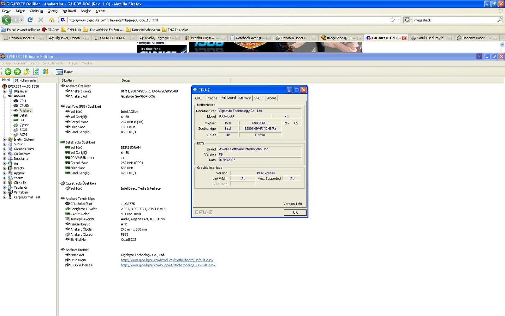505x316 pixels.
Task: Open Donanimhaber.com bookmark
Action: click(143, 30)
